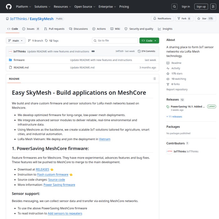219x219 pixels.
Task: Open the firmware folder name
Action: [19, 60]
